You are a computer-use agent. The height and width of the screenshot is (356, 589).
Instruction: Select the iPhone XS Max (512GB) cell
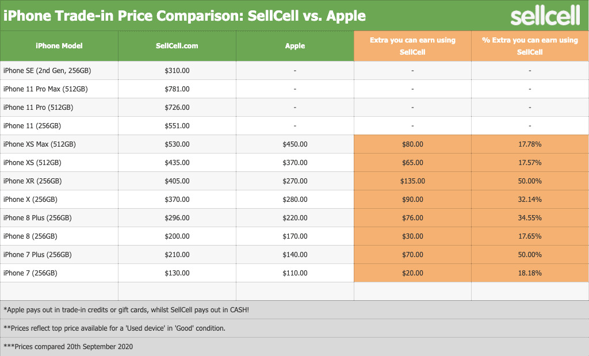39,144
